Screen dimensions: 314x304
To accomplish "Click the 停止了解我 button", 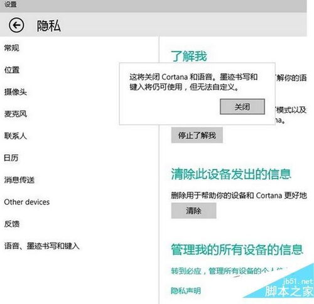I will tap(197, 135).
